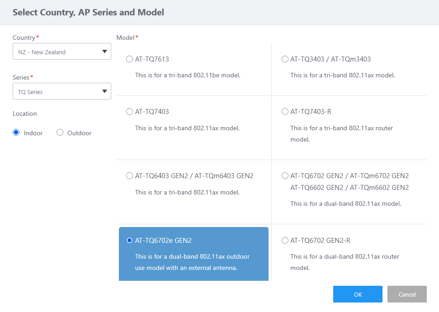
Task: Confirm selection with OK button
Action: pos(358,294)
